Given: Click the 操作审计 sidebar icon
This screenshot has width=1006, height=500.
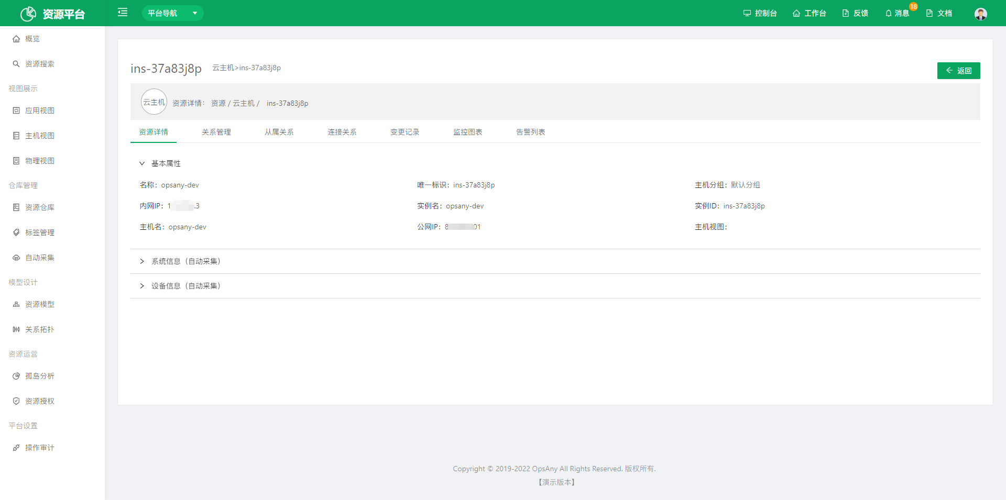Looking at the screenshot, I should pyautogui.click(x=16, y=448).
